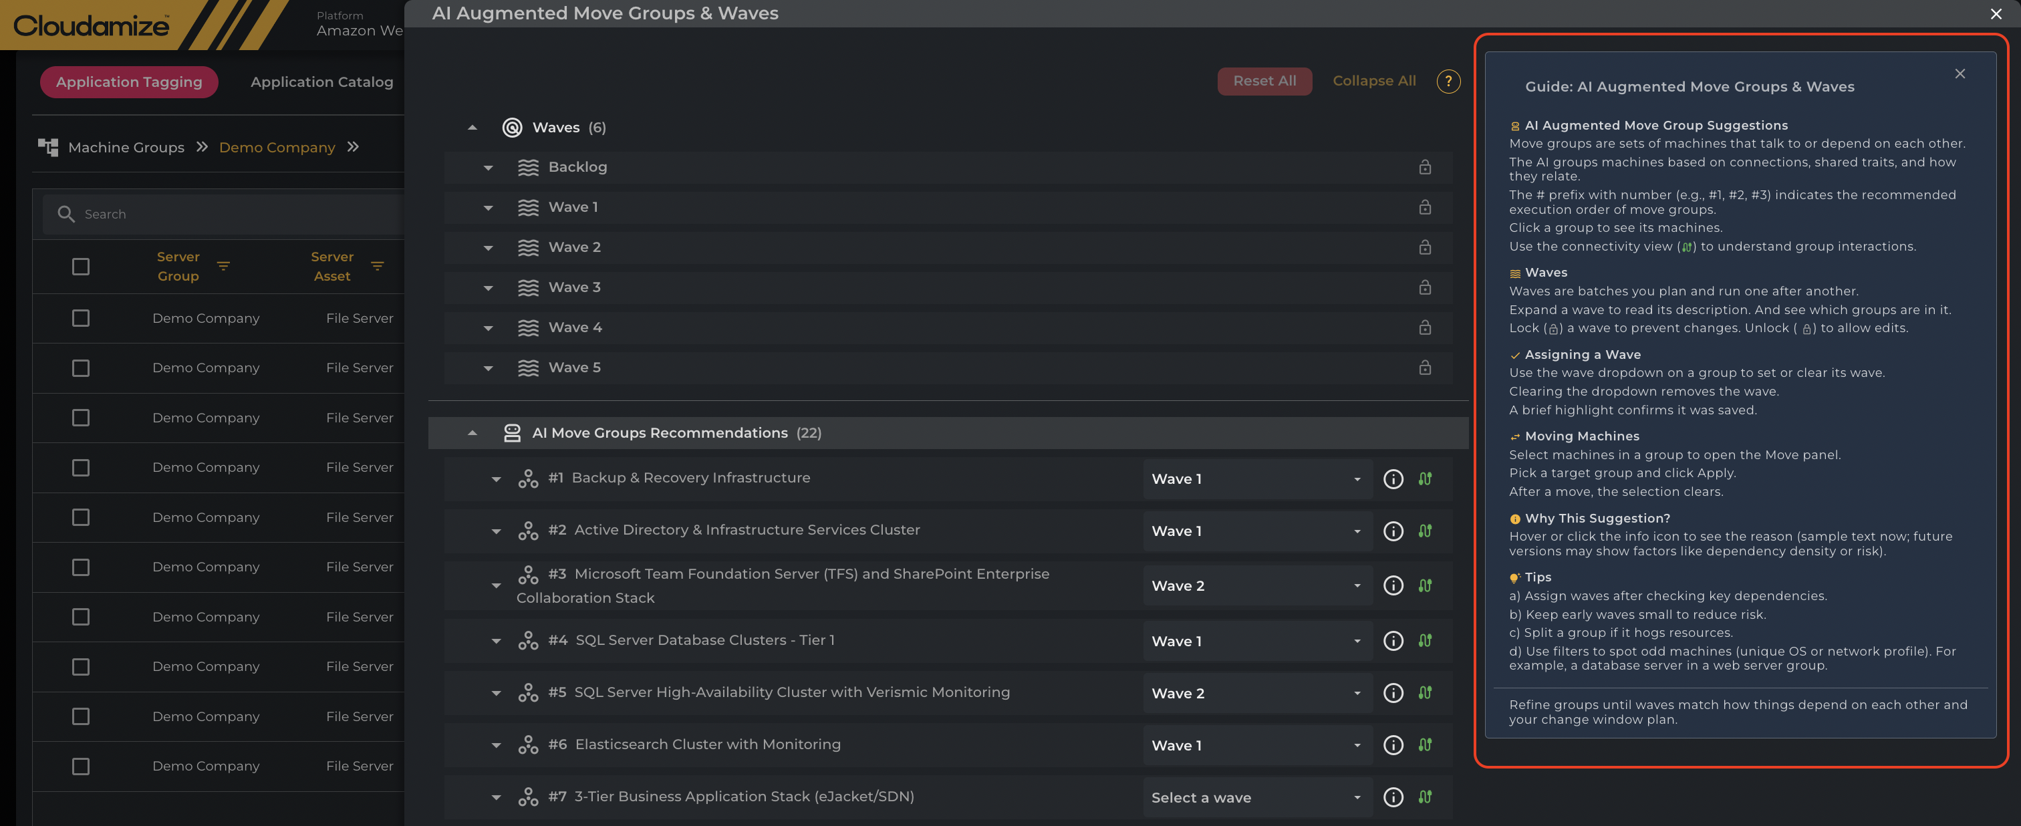The image size is (2021, 826).
Task: Switch to the Application Catalog tab
Action: [x=321, y=82]
